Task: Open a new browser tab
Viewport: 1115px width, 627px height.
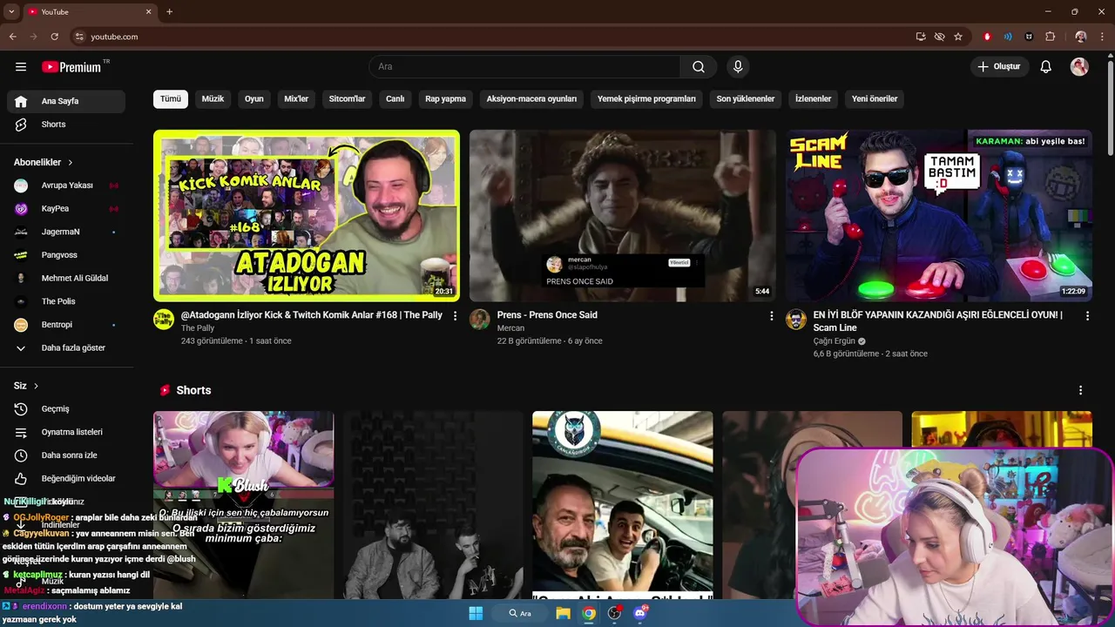Action: tap(169, 11)
